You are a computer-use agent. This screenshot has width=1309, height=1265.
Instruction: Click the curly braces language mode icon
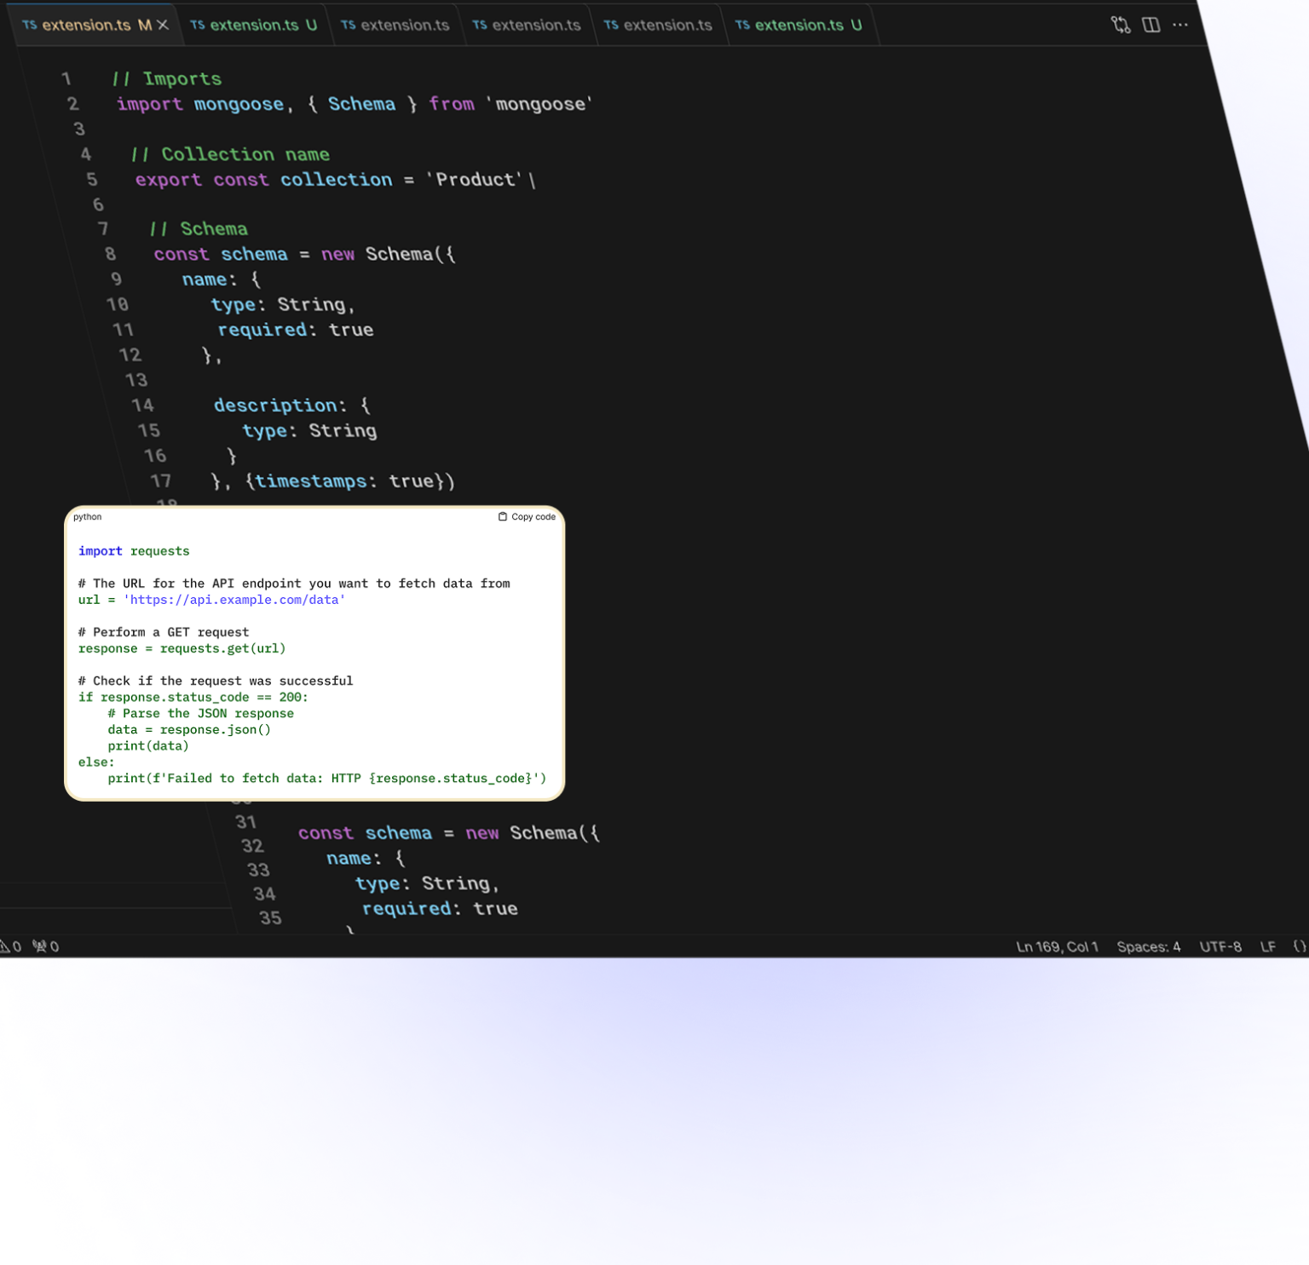[x=1299, y=946]
